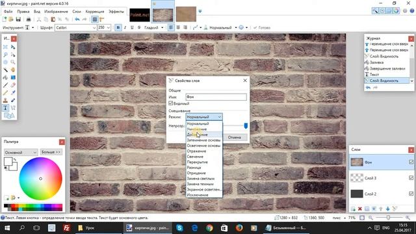Open the Основной color selector dropdown
Viewport: 416px width, 234px height.
pyautogui.click(x=21, y=152)
